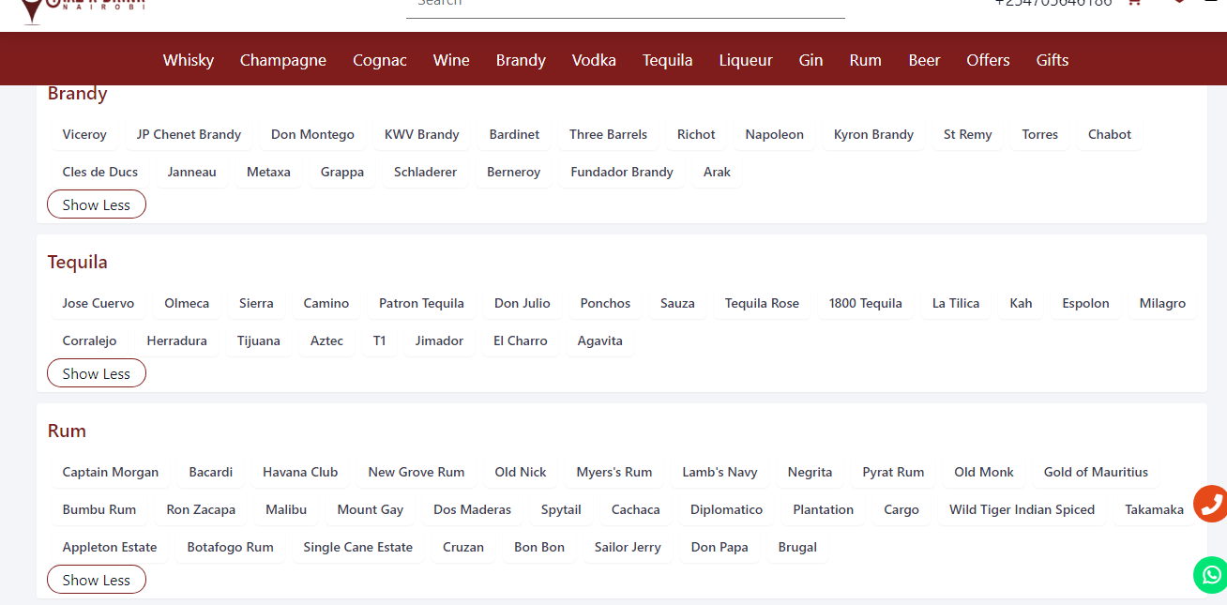
Task: Open Beer from the navigation bar
Action: 924,60
